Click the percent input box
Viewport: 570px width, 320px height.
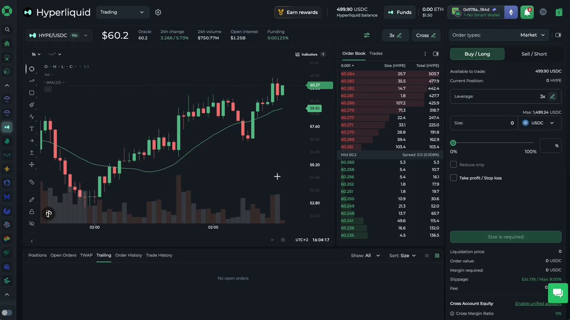[x=551, y=146]
